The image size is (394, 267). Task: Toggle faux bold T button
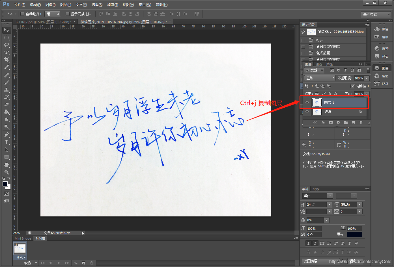point(309,243)
